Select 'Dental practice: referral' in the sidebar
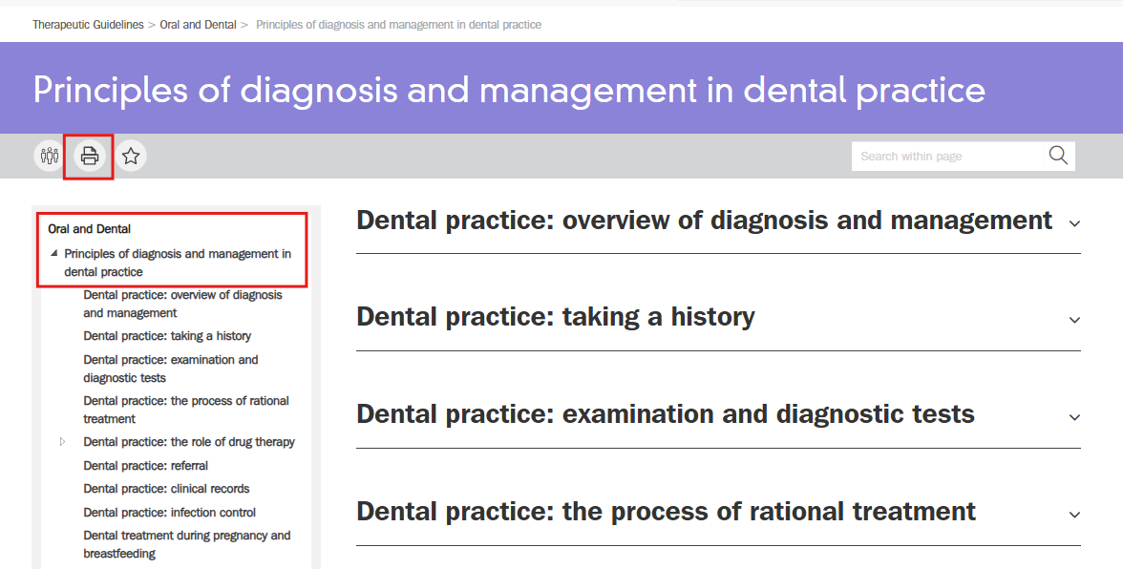The image size is (1123, 569). click(x=146, y=465)
